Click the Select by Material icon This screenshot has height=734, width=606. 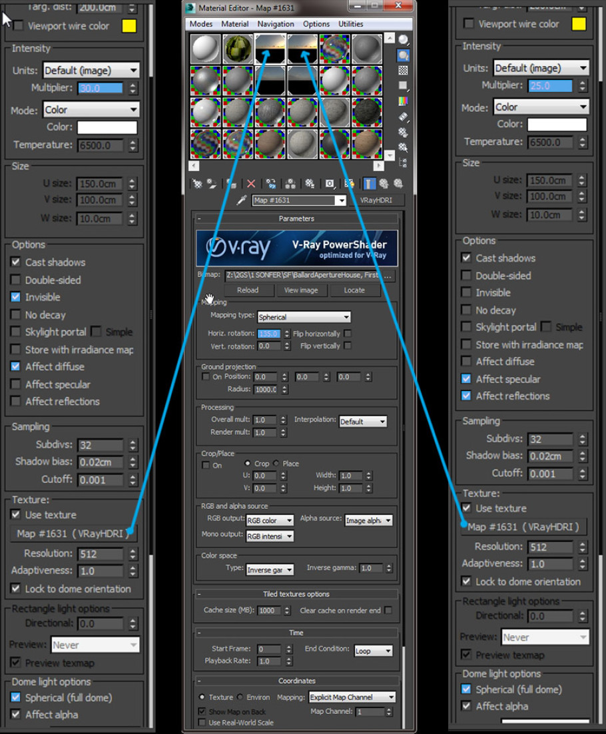coord(403,147)
